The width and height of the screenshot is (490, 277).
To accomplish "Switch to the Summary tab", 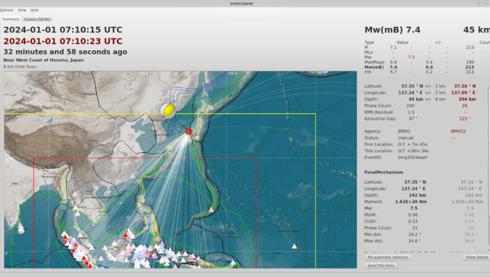I will click(11, 19).
